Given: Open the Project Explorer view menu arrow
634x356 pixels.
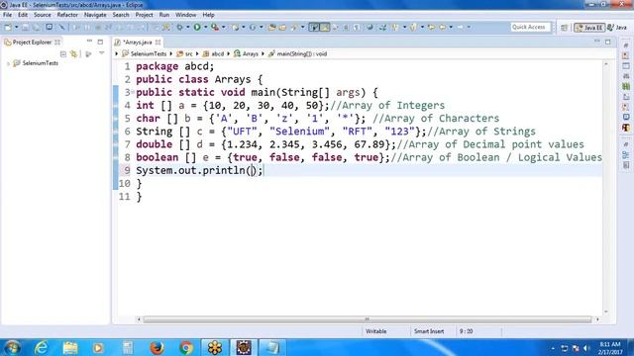Looking at the screenshot, I should pos(101,53).
